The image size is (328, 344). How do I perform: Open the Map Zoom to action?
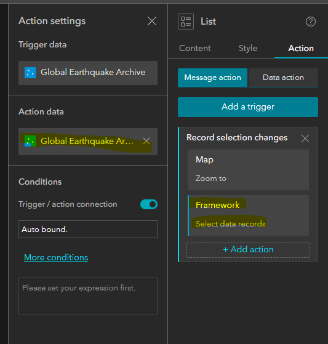coord(248,170)
